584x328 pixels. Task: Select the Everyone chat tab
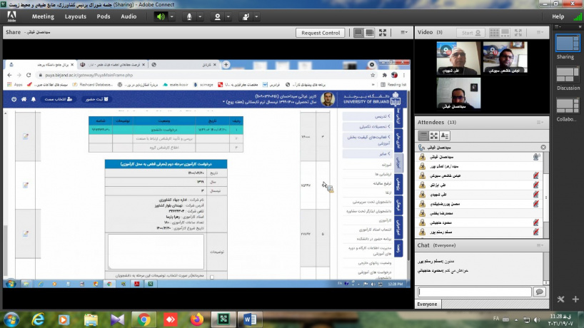tap(427, 304)
